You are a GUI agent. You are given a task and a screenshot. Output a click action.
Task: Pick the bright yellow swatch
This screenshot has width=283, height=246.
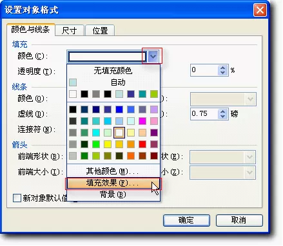(108, 144)
